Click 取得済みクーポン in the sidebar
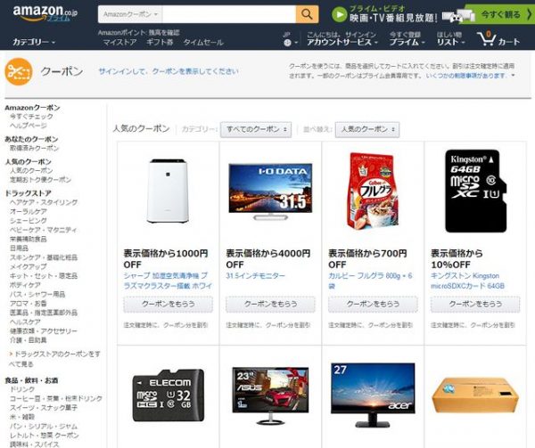535x448 pixels. click(35, 148)
